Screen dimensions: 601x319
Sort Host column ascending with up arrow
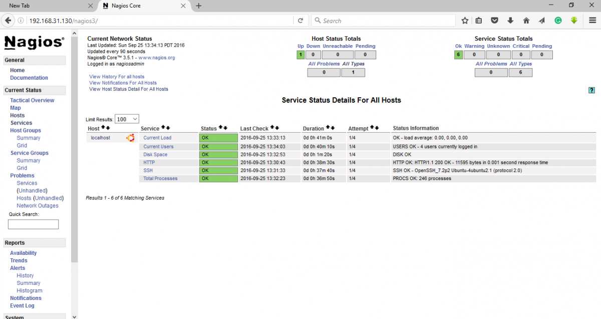[x=103, y=128]
